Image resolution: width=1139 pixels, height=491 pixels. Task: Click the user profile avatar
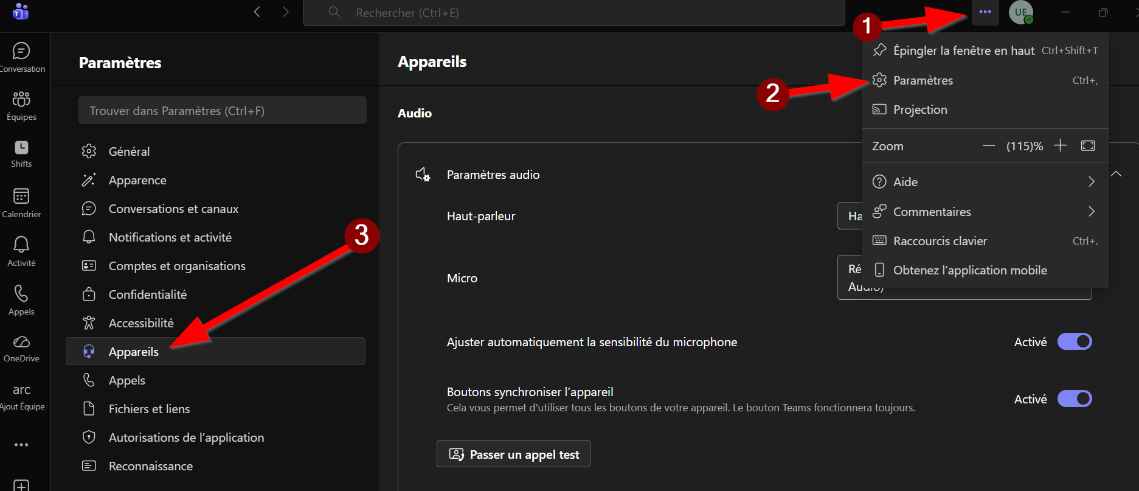click(1021, 12)
